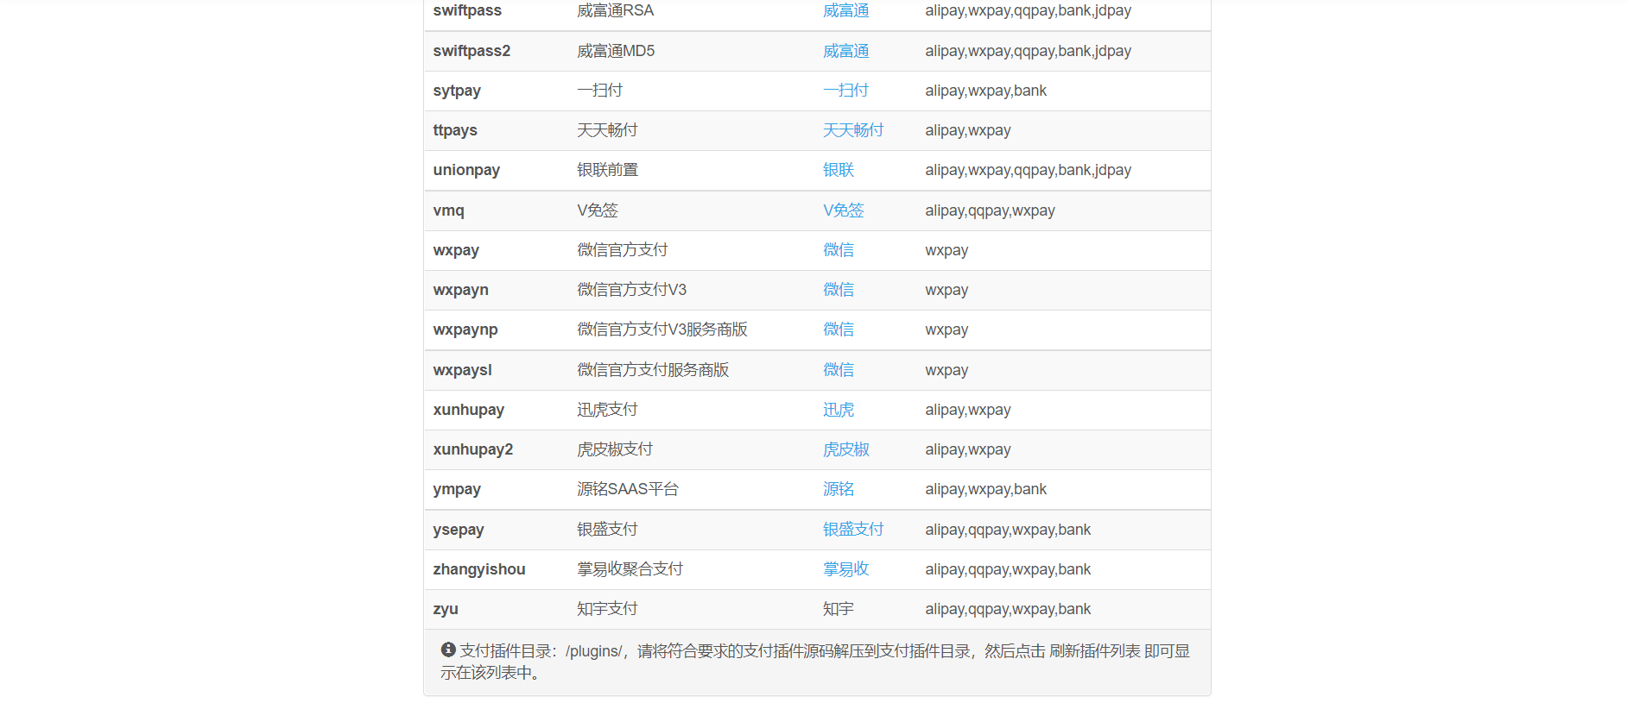Click the plain 知宇 text in zyu row

(838, 609)
